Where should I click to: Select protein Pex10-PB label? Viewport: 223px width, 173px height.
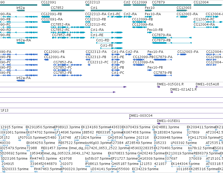coord(155,68)
